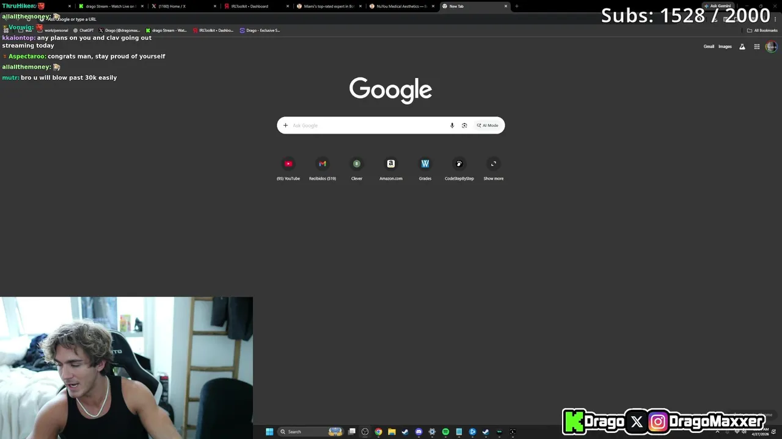This screenshot has width=782, height=439.
Task: Switch to AI Mode search
Action: [x=488, y=126]
